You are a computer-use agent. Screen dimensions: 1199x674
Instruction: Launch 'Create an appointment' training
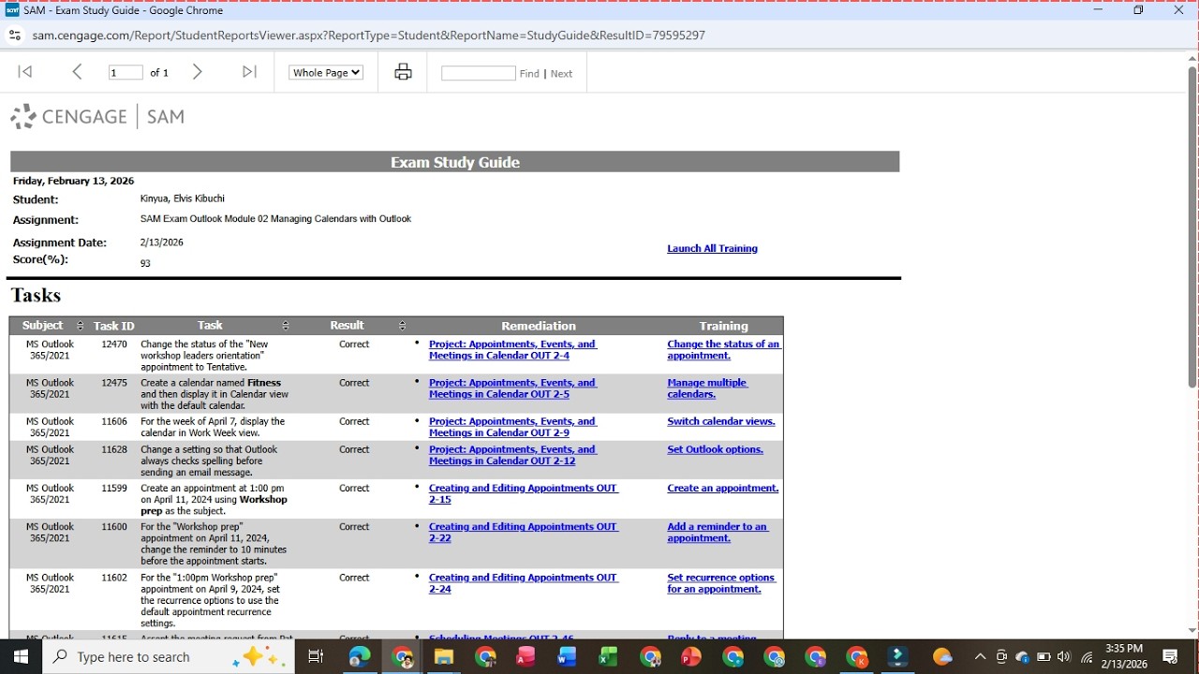[x=722, y=488]
